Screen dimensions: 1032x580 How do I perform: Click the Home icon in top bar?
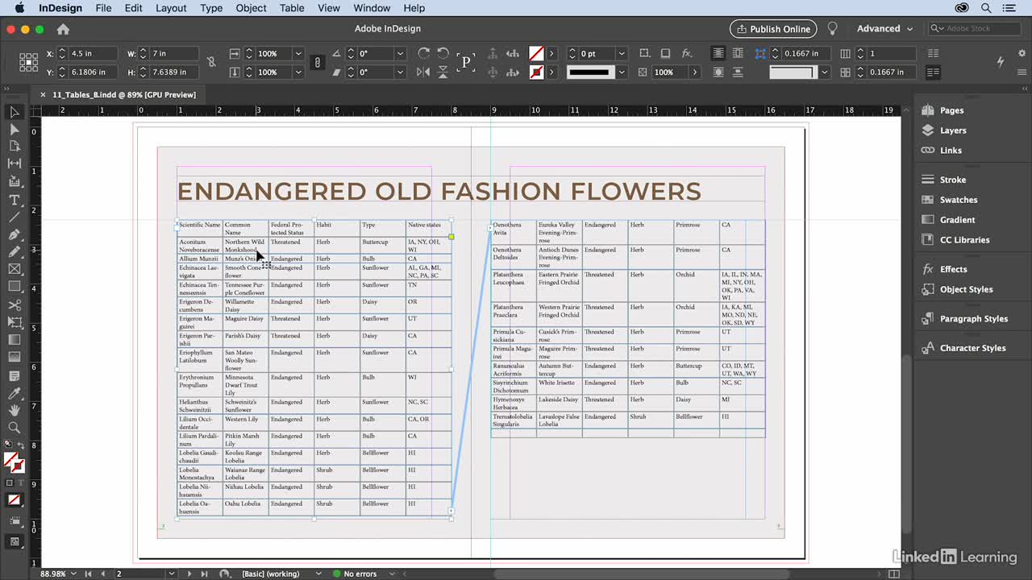[63, 29]
